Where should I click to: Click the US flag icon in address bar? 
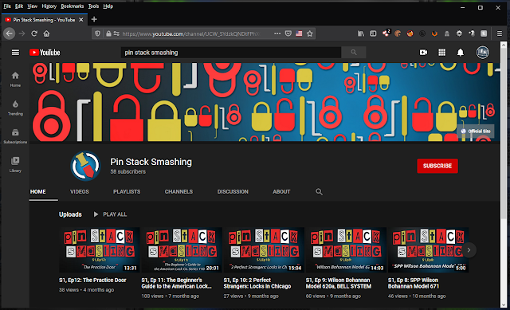pos(299,33)
